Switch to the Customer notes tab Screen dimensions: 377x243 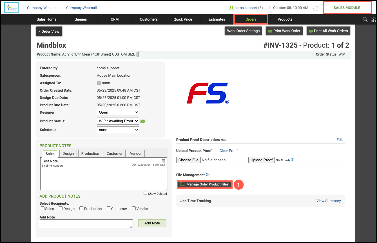(115, 153)
